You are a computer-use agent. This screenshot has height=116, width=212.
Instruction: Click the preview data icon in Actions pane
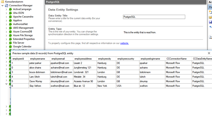coord(210,37)
